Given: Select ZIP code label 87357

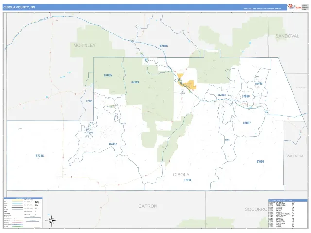Looking at the screenshot, I should 113,144.
